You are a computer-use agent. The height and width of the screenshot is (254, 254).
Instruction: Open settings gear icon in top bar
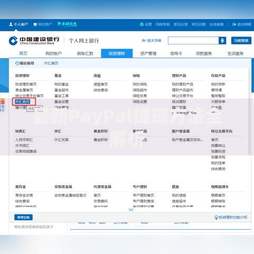click(142, 24)
